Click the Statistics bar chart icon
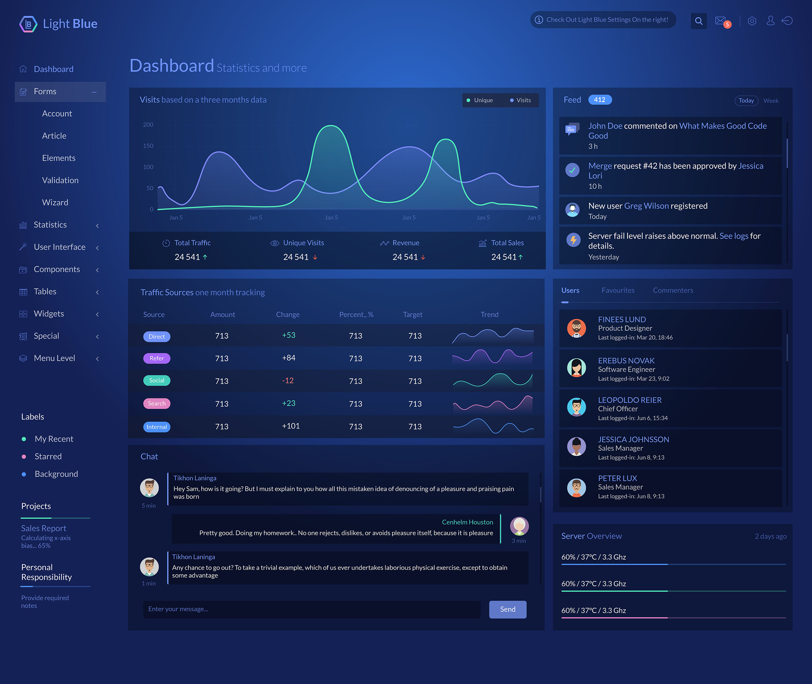 (23, 225)
